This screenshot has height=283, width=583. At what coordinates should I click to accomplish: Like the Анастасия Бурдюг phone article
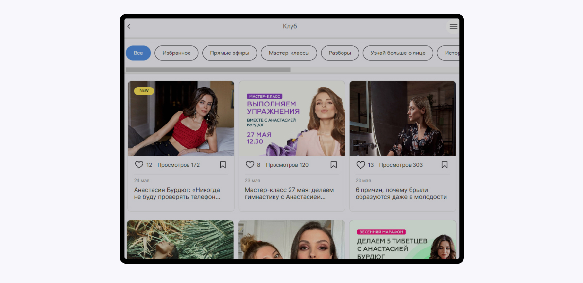(139, 165)
